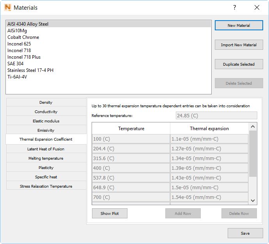Switch to the Specific heat tab
The image size is (269, 244).
[46, 177]
